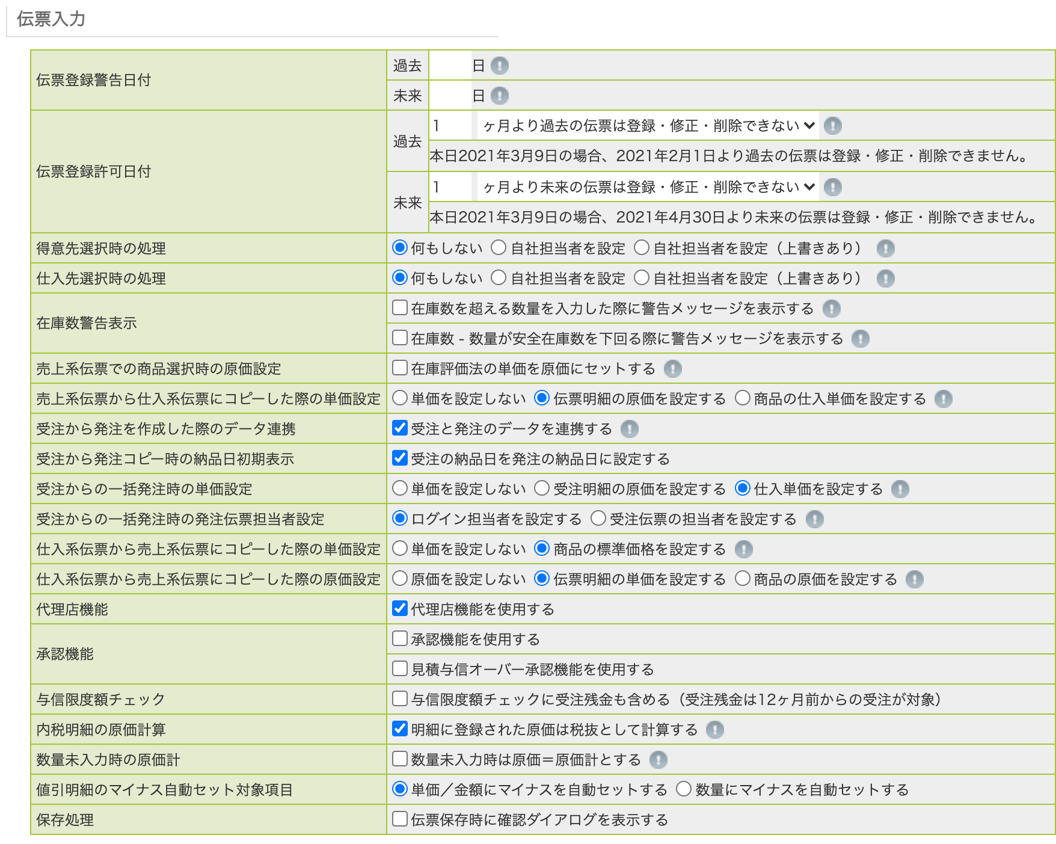Image resolution: width=1056 pixels, height=844 pixels.
Task: Click info icon after 商品の標準価格を設定する
Action: point(743,549)
